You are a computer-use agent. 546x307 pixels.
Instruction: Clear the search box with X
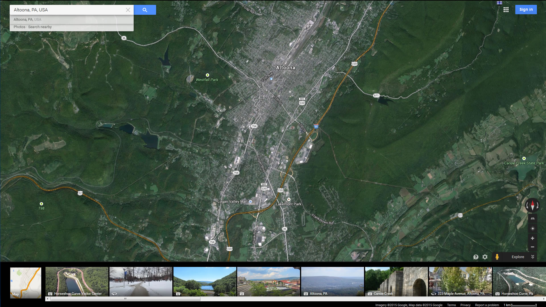[128, 10]
